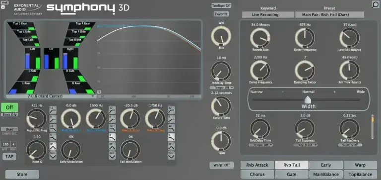
Task: Click the Reverb Size knob
Action: (x=260, y=38)
